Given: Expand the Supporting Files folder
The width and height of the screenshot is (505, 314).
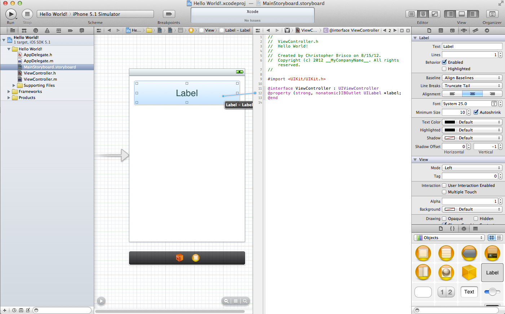Looking at the screenshot, I should click(14, 85).
